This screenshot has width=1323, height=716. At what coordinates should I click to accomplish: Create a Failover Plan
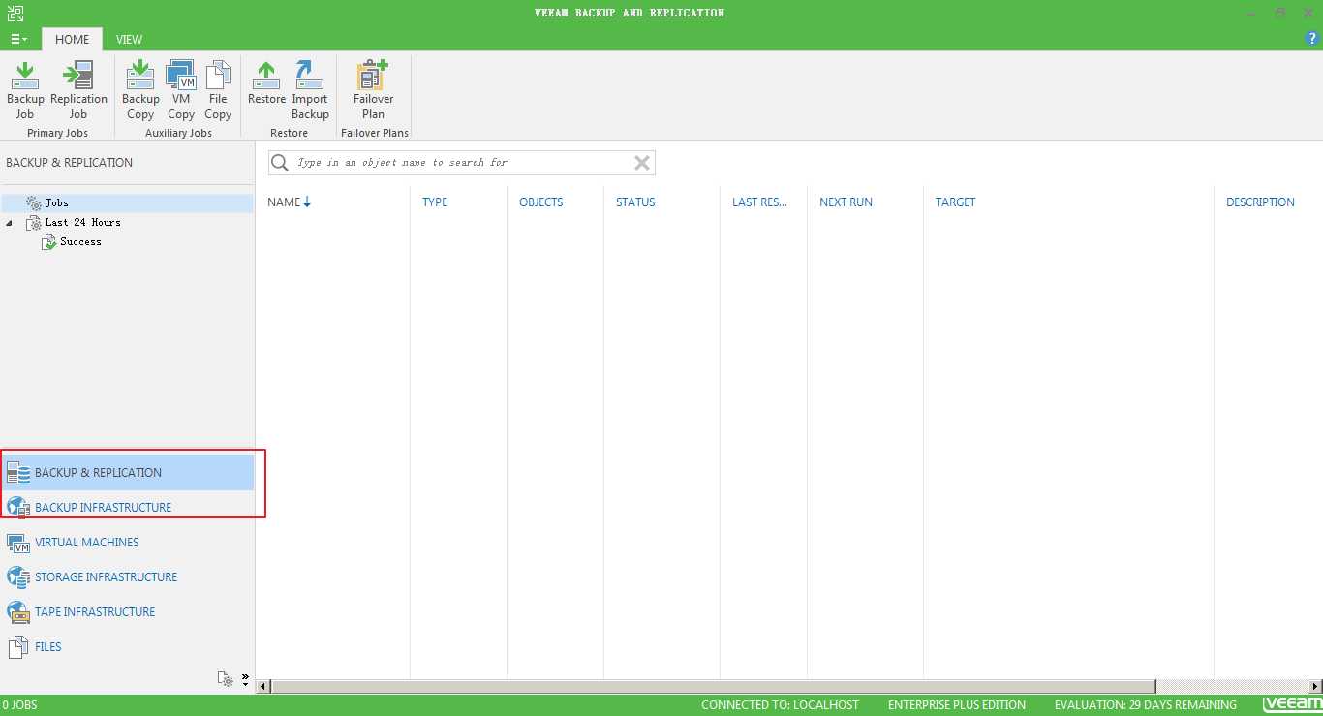(373, 90)
